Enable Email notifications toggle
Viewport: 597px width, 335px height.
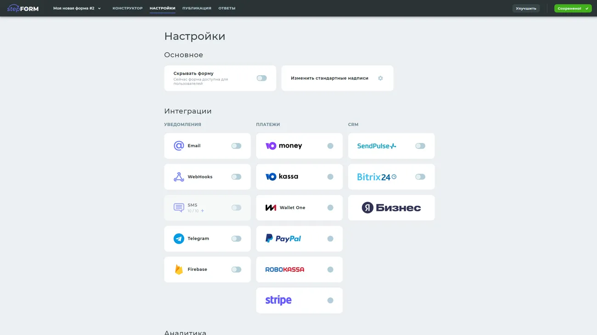(x=236, y=146)
